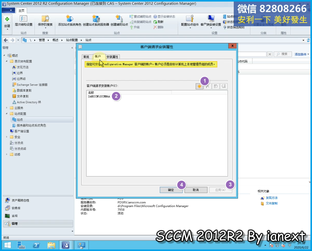Viewport: 312px width, 251px height.
Task: Click 删除 in the ribbon
Action: coord(158,27)
